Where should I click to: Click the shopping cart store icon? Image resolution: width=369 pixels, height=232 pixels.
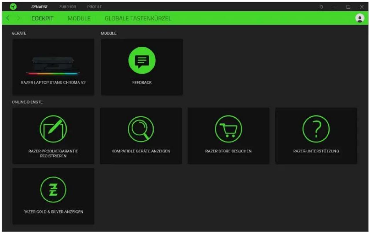click(x=228, y=129)
